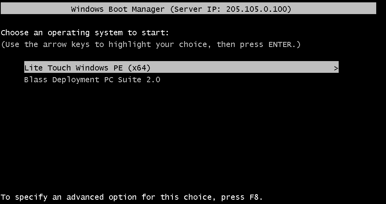Select Blass Deployment PC Suite 2.0
Screen dimensions: 386x204
[x=92, y=80]
